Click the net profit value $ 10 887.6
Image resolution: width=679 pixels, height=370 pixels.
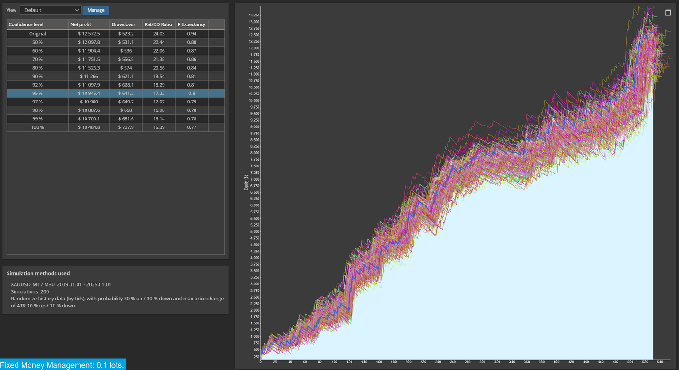89,110
